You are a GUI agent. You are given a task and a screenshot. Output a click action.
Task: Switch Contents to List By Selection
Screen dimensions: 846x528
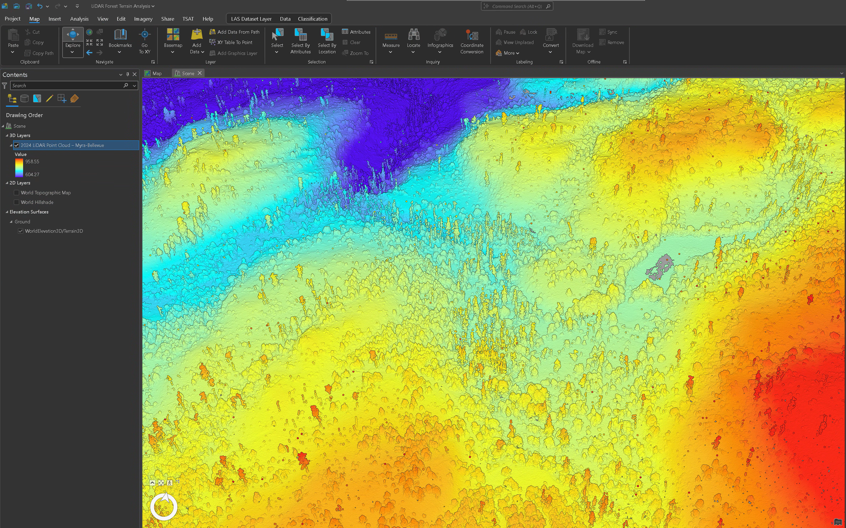point(37,99)
